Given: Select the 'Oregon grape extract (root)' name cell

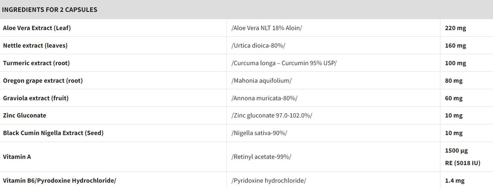Looking at the screenshot, I should tap(43, 80).
